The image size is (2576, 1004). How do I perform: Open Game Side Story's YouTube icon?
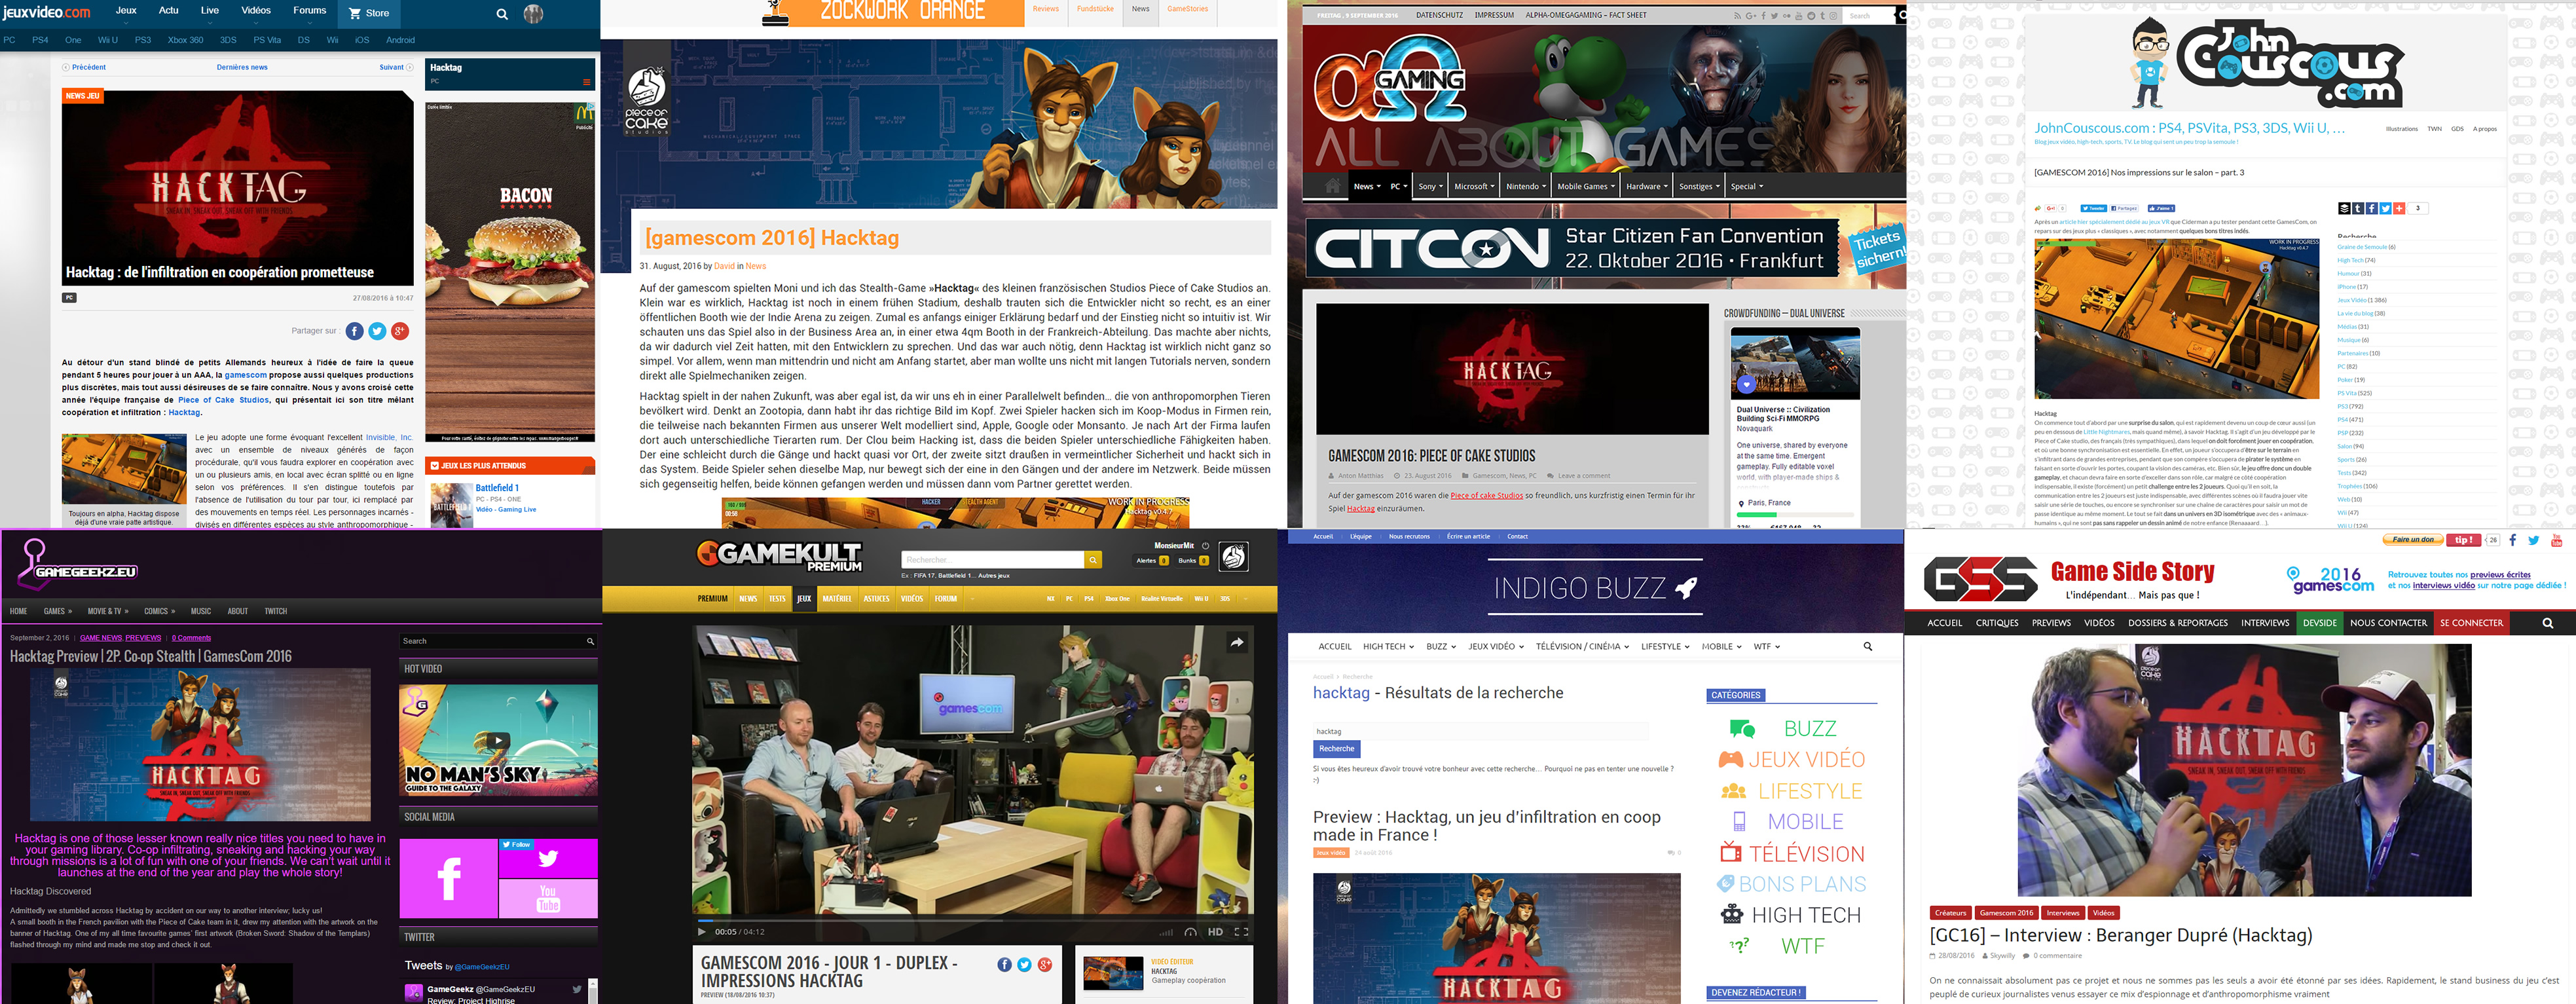[2556, 540]
